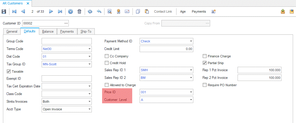Go to the next customer record

coord(51,11)
